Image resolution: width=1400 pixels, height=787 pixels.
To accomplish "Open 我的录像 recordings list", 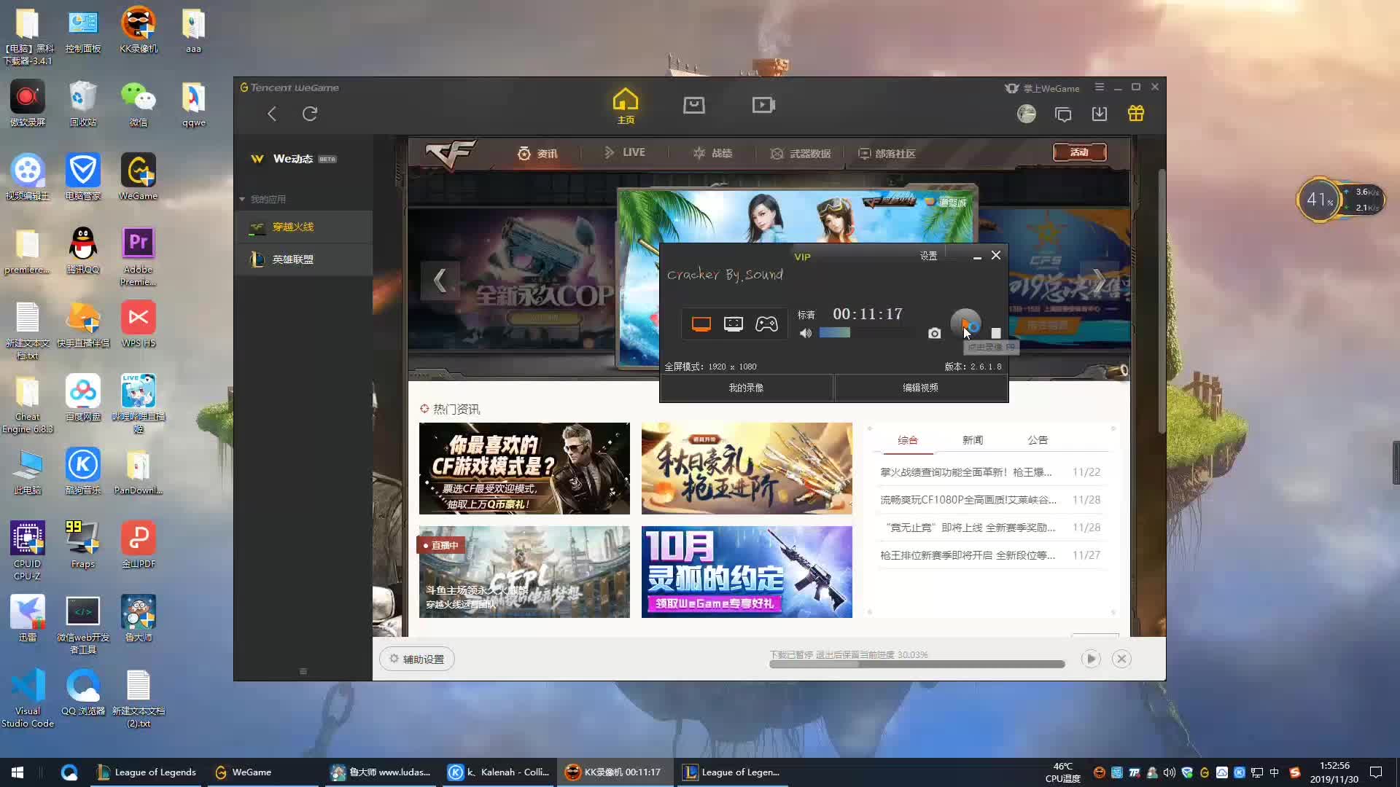I will pos(746,388).
